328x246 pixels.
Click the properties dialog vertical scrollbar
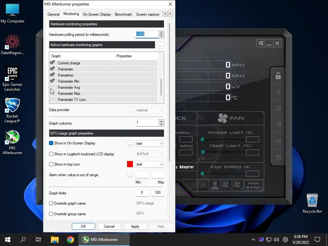click(169, 92)
